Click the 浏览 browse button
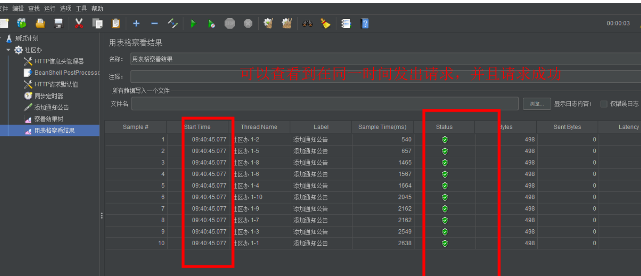This screenshot has width=641, height=276. point(537,104)
